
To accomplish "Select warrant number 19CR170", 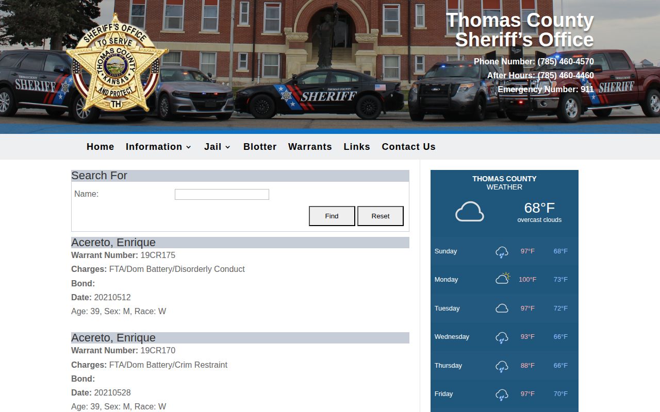I will (158, 350).
